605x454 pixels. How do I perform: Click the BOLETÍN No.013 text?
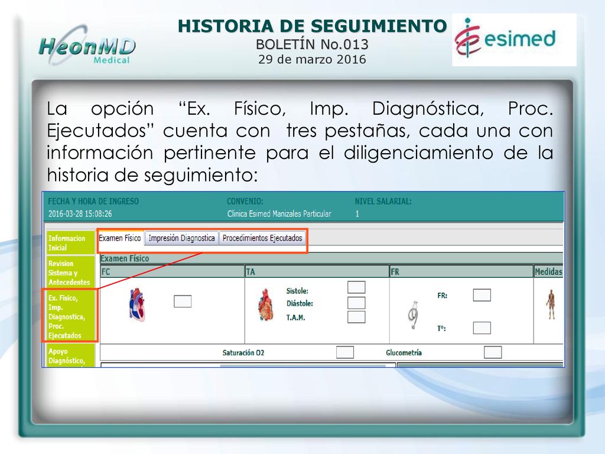[312, 44]
